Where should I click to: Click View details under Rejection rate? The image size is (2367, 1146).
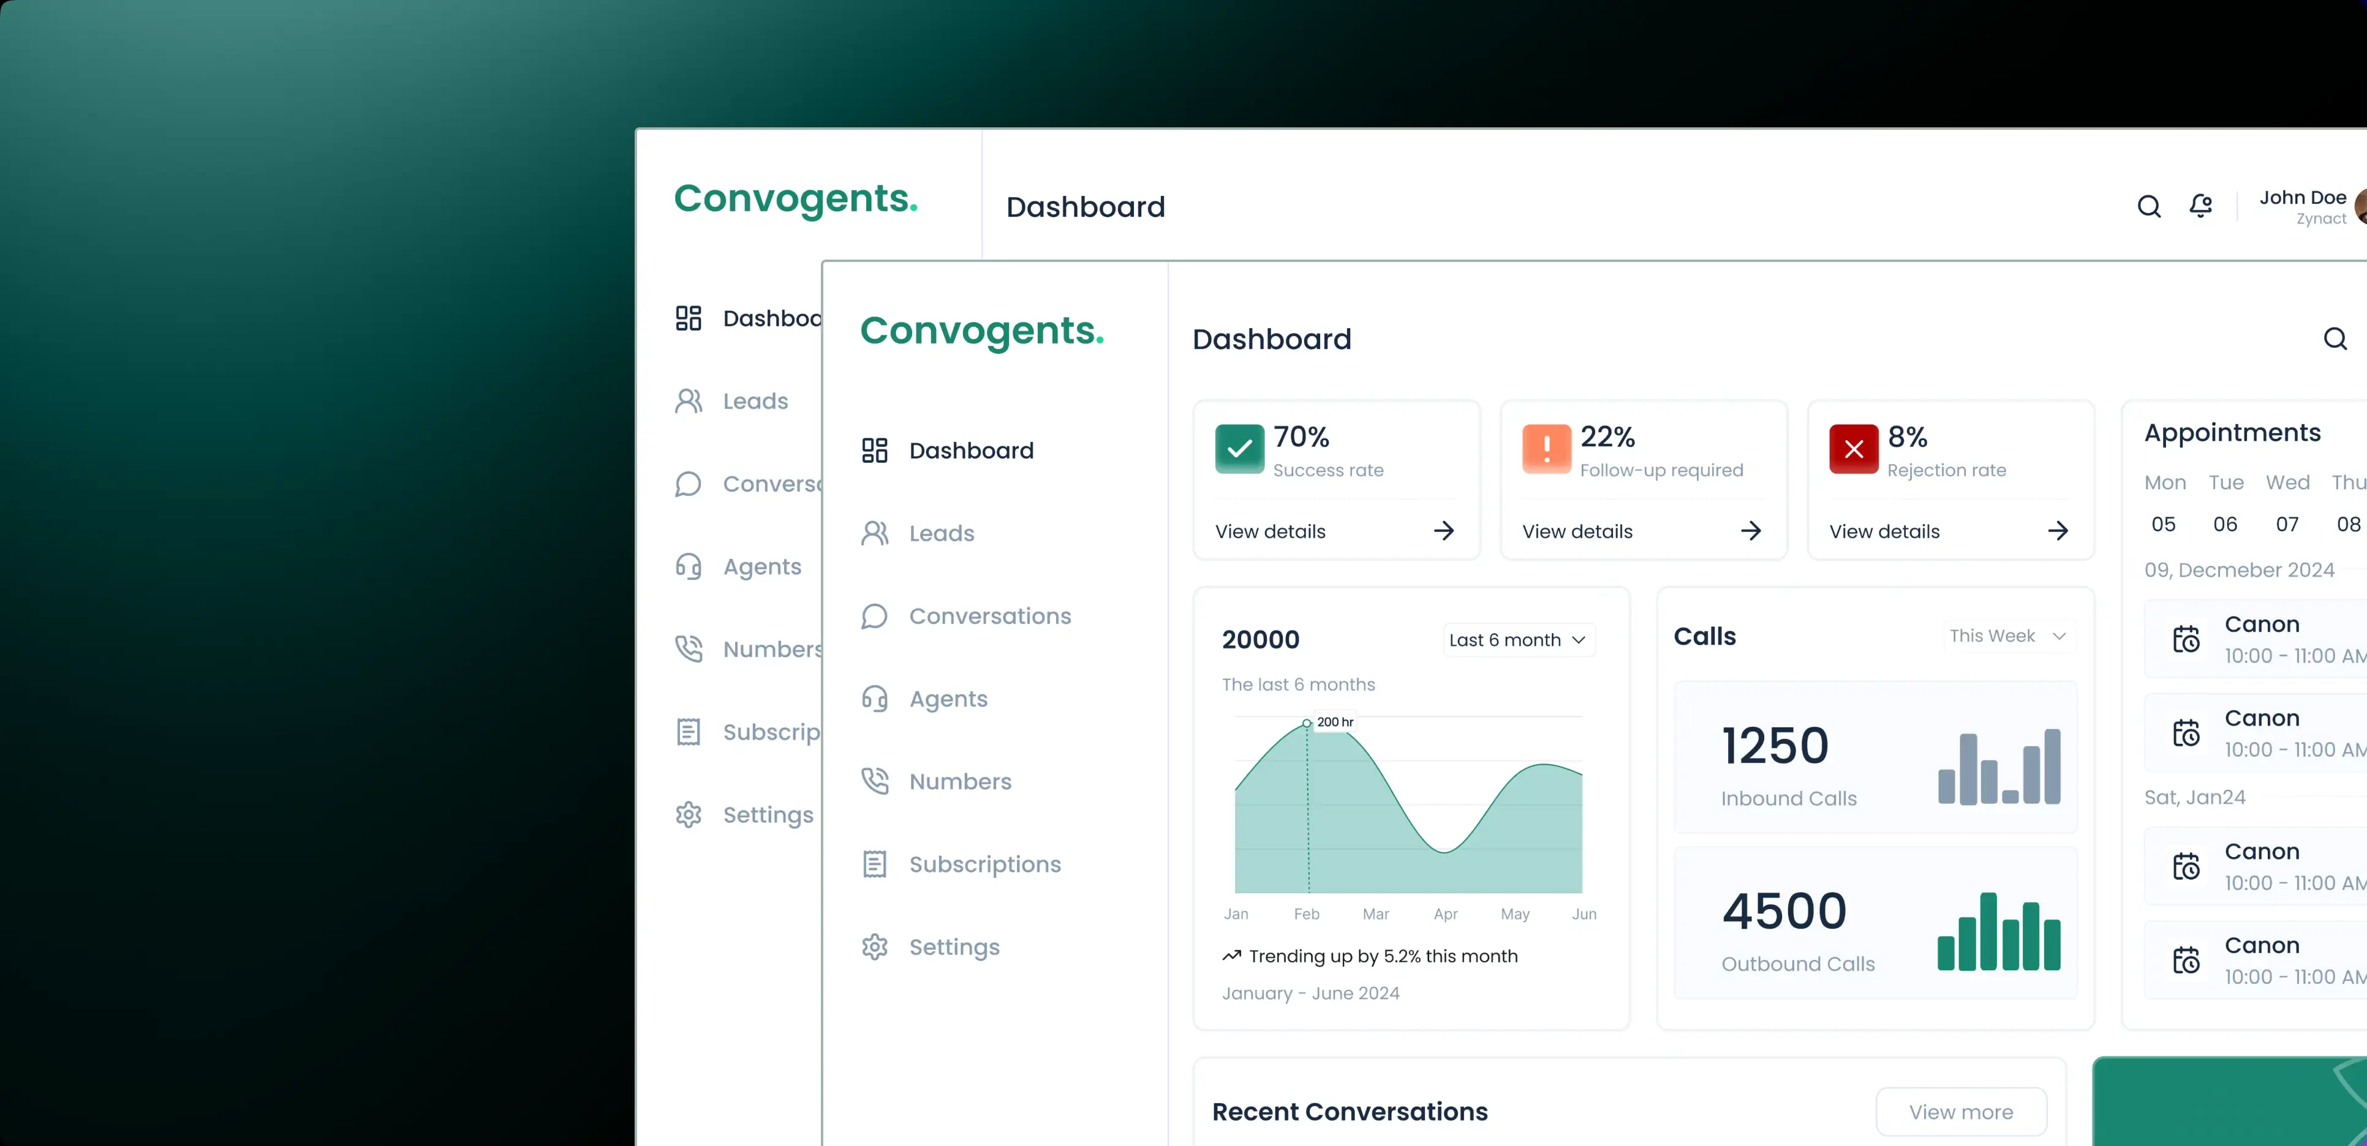(x=1884, y=531)
